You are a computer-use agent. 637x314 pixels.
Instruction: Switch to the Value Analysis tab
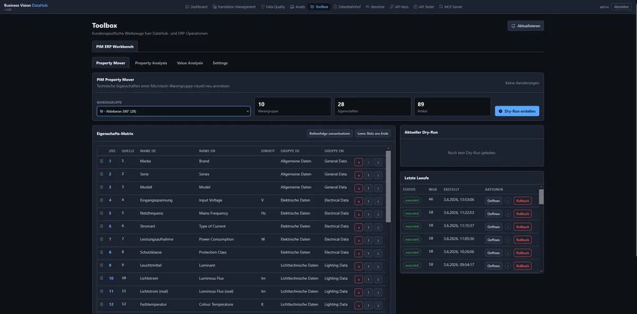[x=190, y=63]
